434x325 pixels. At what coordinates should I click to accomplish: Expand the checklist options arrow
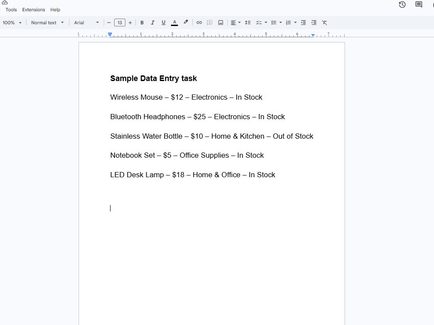(266, 23)
